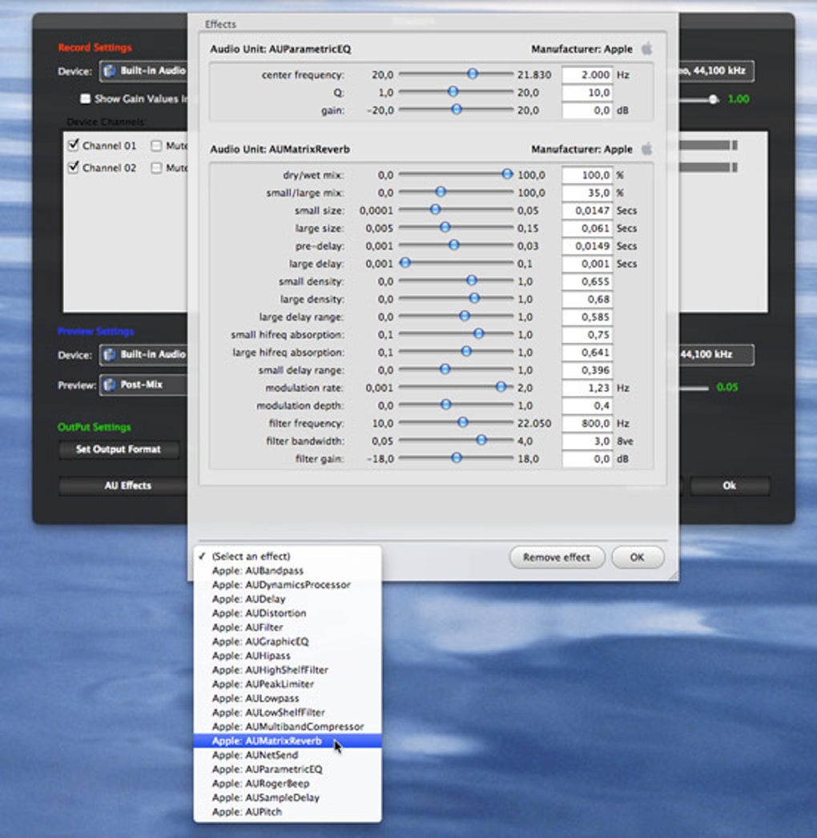Toggle the Channel 02 checkbox

(x=73, y=167)
